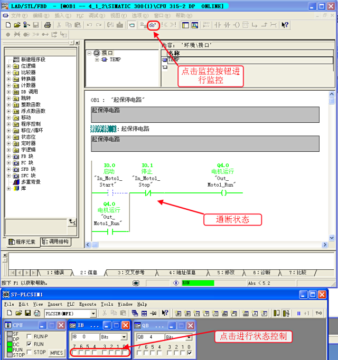Click the New icon in PLCSIM toolbar

click(x=10, y=313)
